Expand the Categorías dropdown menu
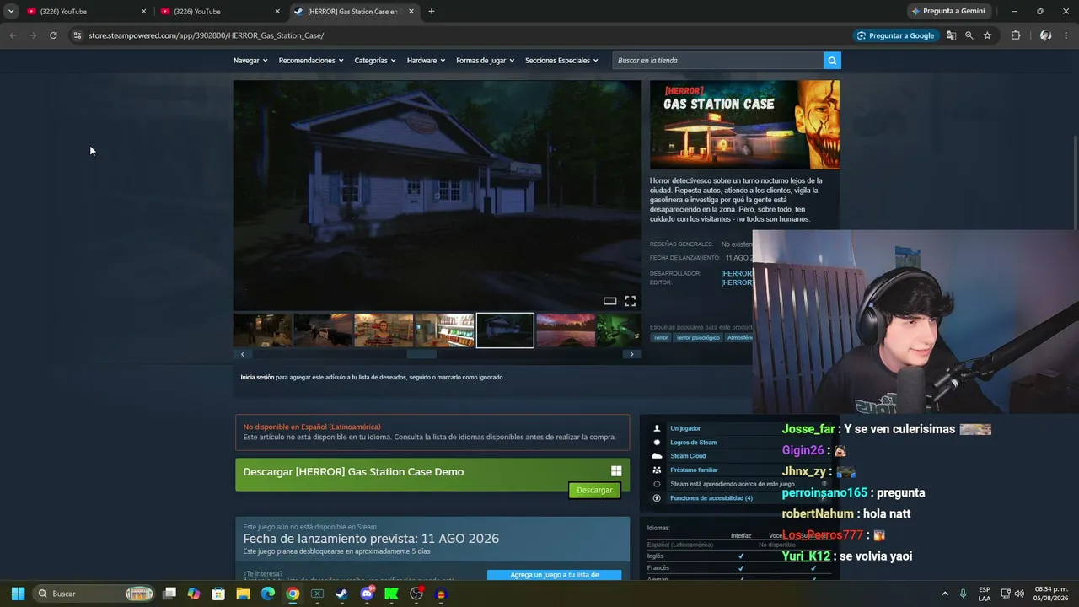 pos(375,61)
